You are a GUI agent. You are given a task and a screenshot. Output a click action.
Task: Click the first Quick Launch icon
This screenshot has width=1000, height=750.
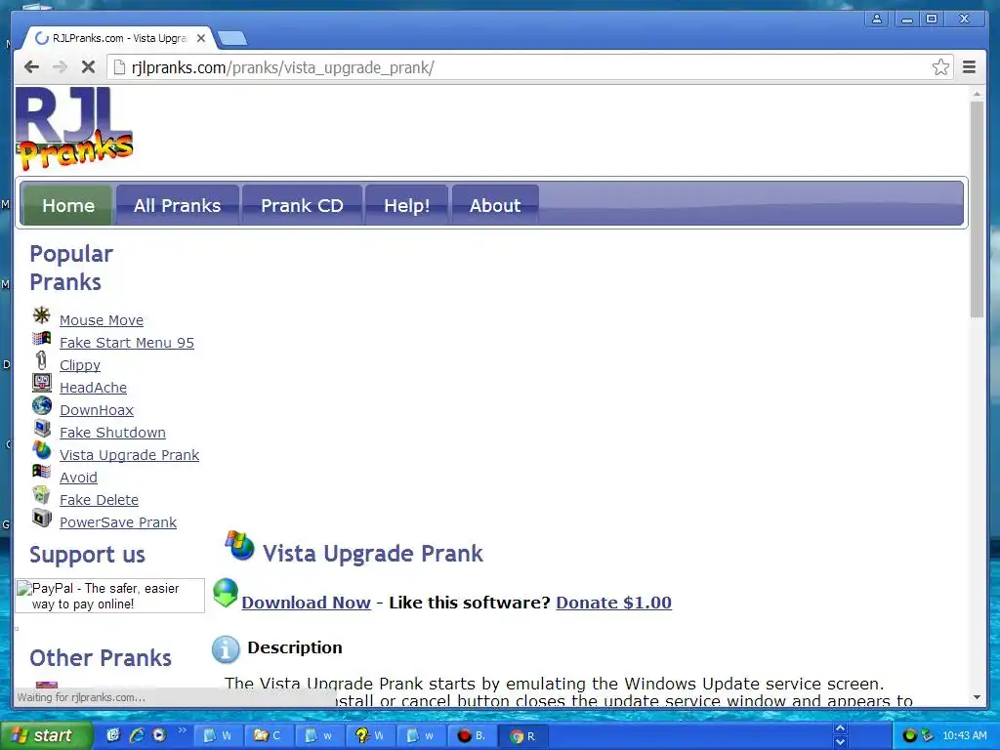coord(113,735)
